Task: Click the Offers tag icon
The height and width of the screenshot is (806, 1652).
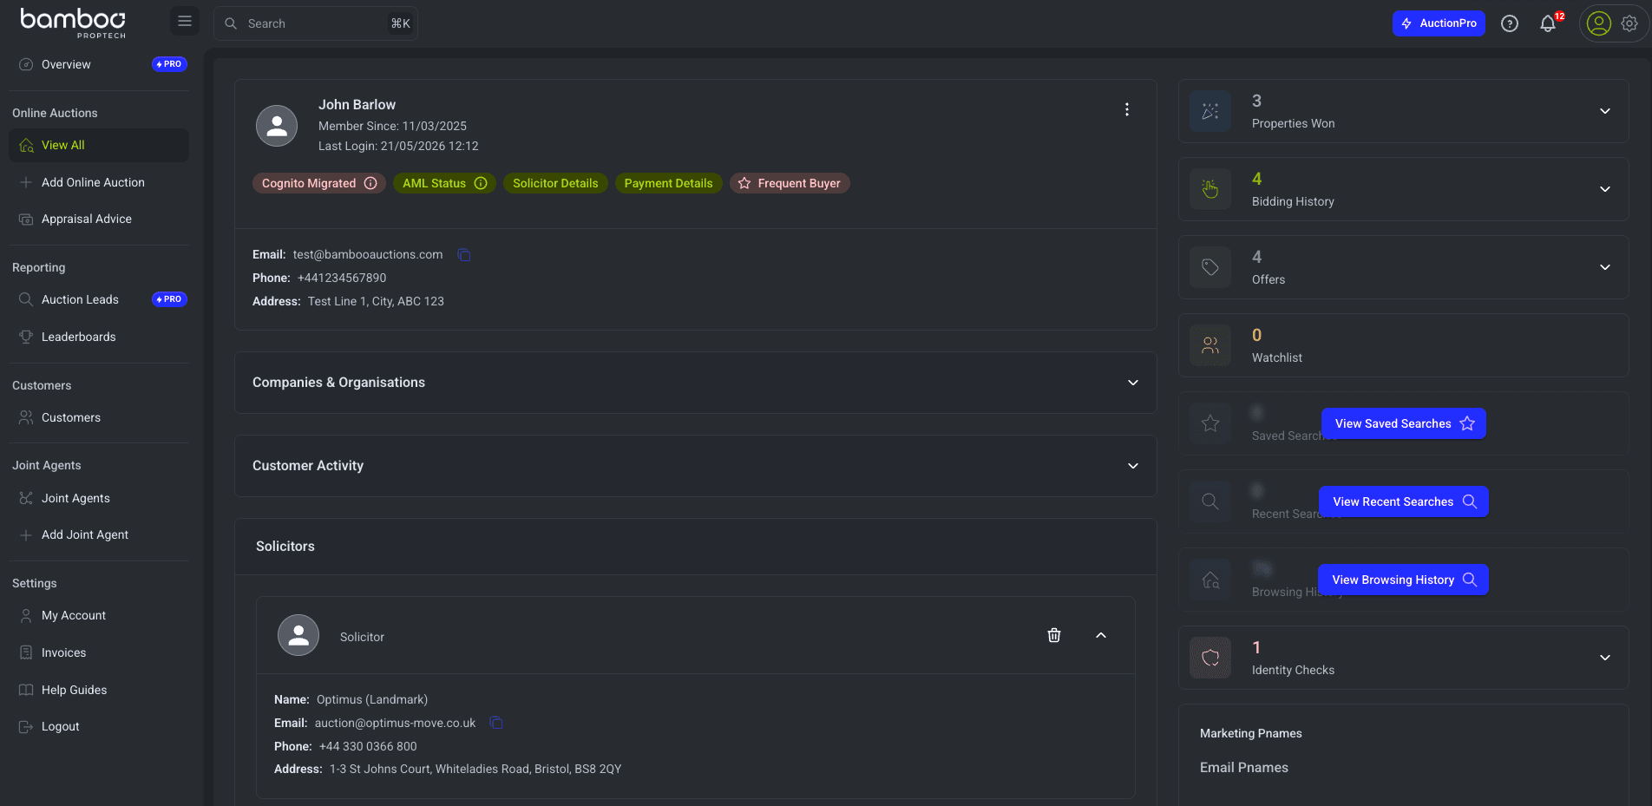Action: click(1210, 267)
